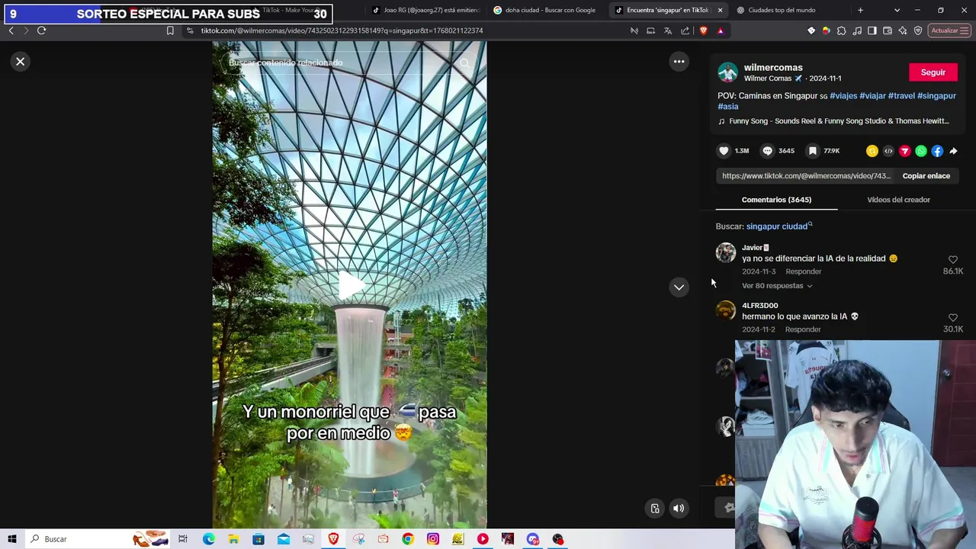Open Instagram from the taskbar

tap(433, 539)
